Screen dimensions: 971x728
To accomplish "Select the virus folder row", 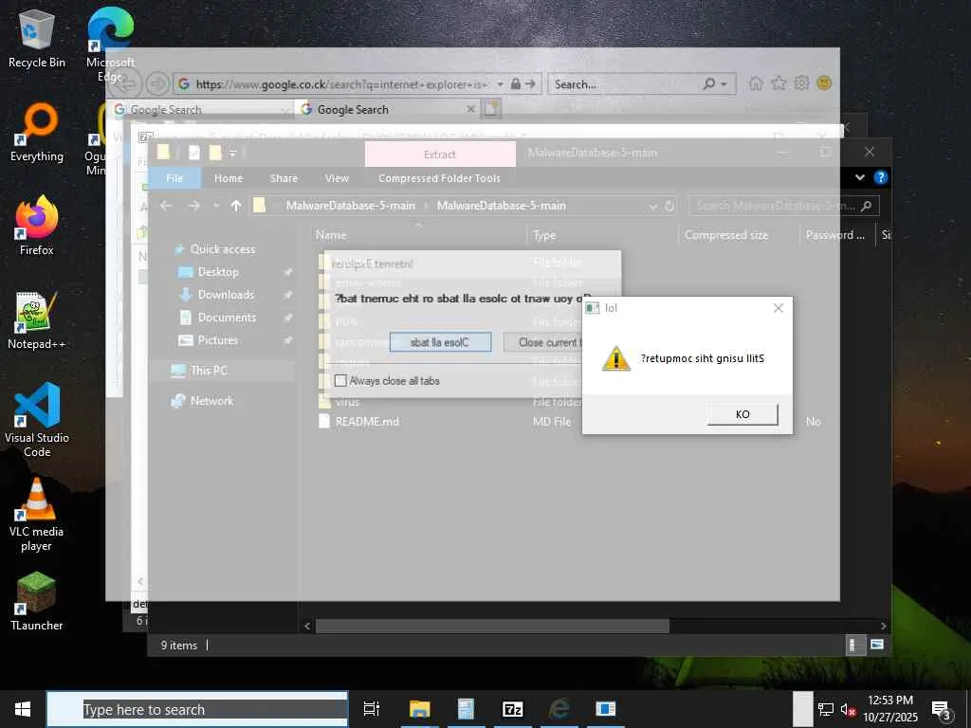I will (347, 402).
